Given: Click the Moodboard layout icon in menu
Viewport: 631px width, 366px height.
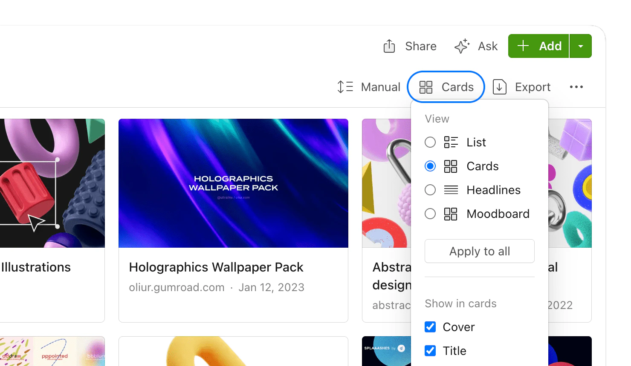Looking at the screenshot, I should 451,214.
